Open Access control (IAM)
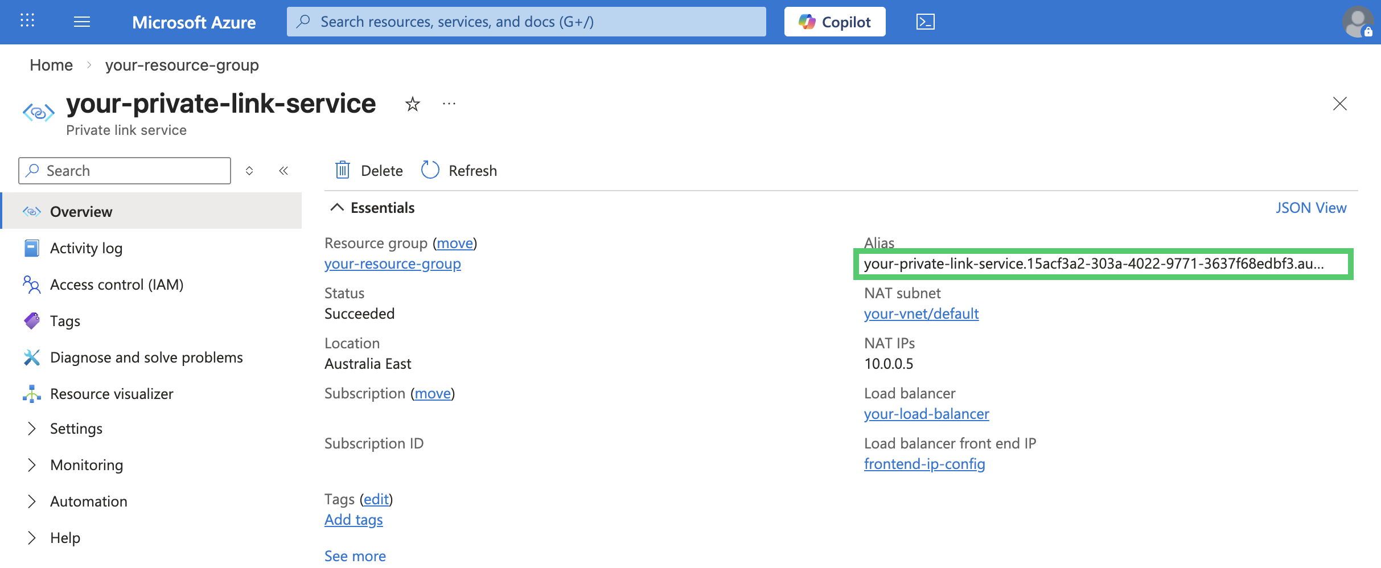 coord(116,285)
